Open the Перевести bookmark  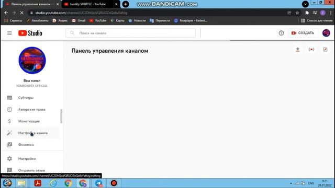160,20
